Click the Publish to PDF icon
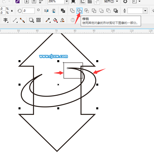Screen dimensions: 154x163 coord(41,1)
